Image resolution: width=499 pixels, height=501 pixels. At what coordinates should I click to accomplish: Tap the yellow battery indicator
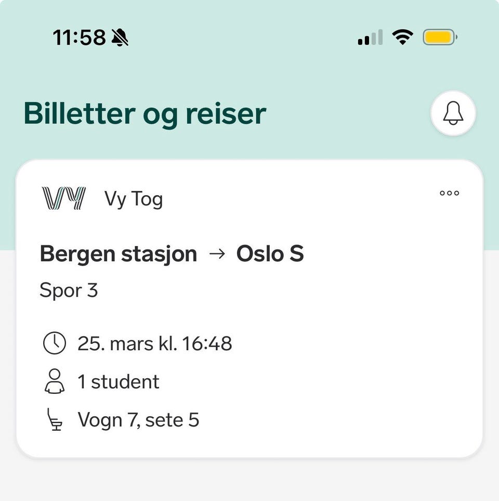440,37
